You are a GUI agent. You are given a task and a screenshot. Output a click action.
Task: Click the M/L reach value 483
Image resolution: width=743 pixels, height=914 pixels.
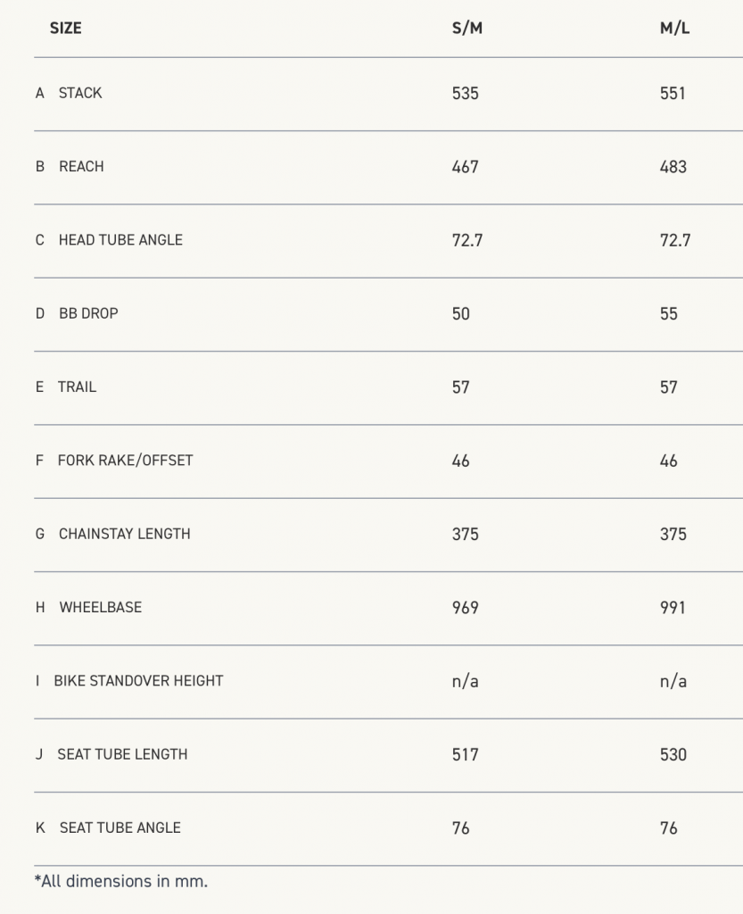pos(673,167)
